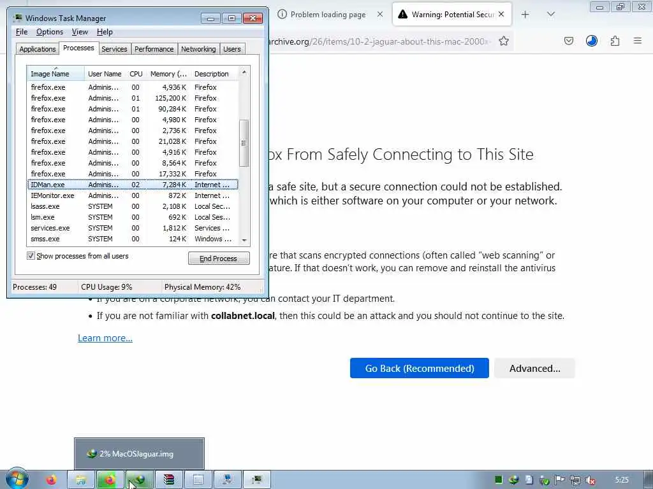
Task: Open Learn more... link
Action: point(105,338)
